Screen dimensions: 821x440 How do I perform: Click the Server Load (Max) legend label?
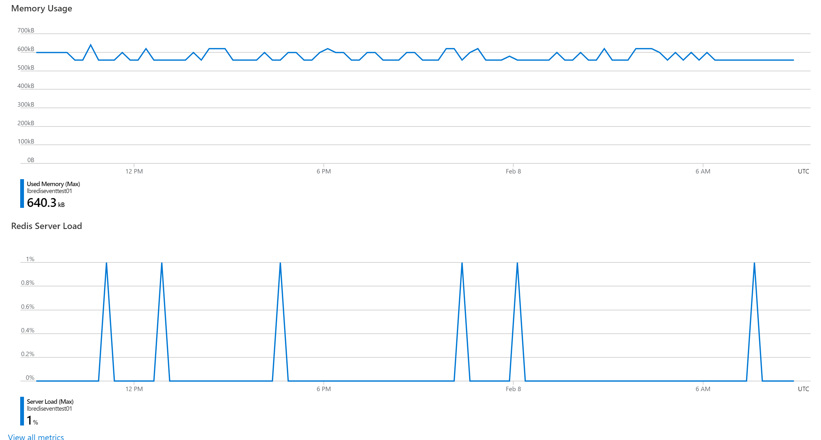50,402
